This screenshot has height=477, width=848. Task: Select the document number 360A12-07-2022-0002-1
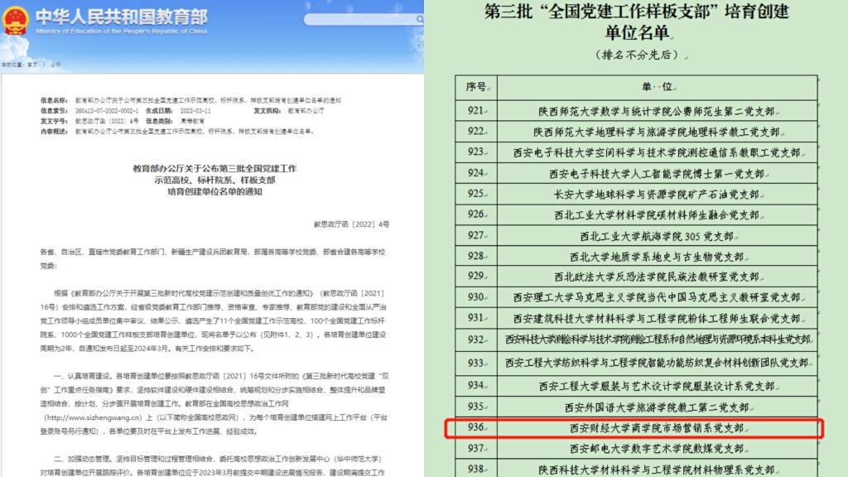[x=107, y=111]
